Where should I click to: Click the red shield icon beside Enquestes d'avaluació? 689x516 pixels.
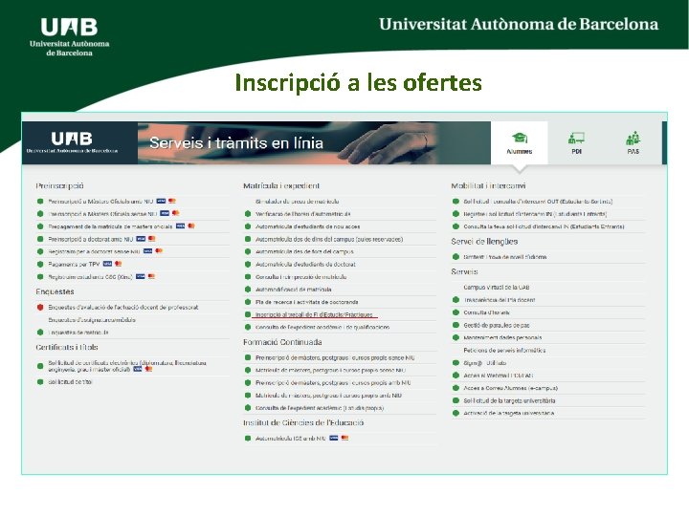coord(40,307)
